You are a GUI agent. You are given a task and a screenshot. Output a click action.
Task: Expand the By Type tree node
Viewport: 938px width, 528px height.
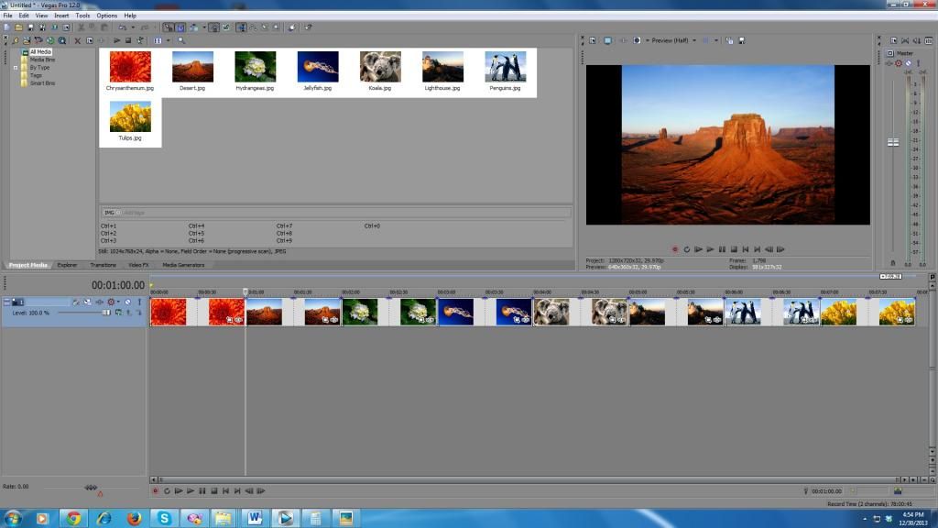click(x=16, y=68)
